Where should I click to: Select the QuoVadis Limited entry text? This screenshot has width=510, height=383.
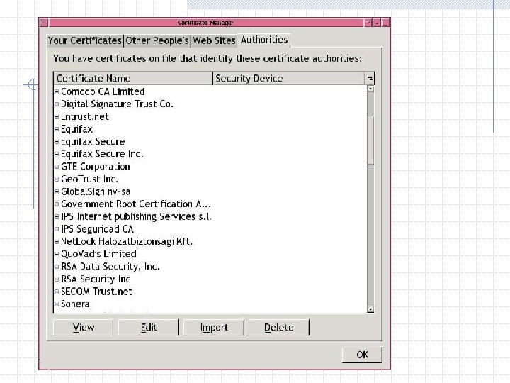98,254
